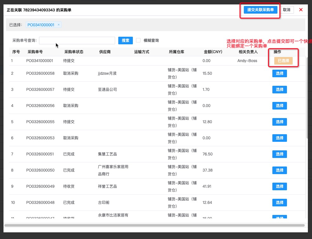The image size is (312, 239).
Task: Click order number PO0326000050 in table
Action: point(40,170)
